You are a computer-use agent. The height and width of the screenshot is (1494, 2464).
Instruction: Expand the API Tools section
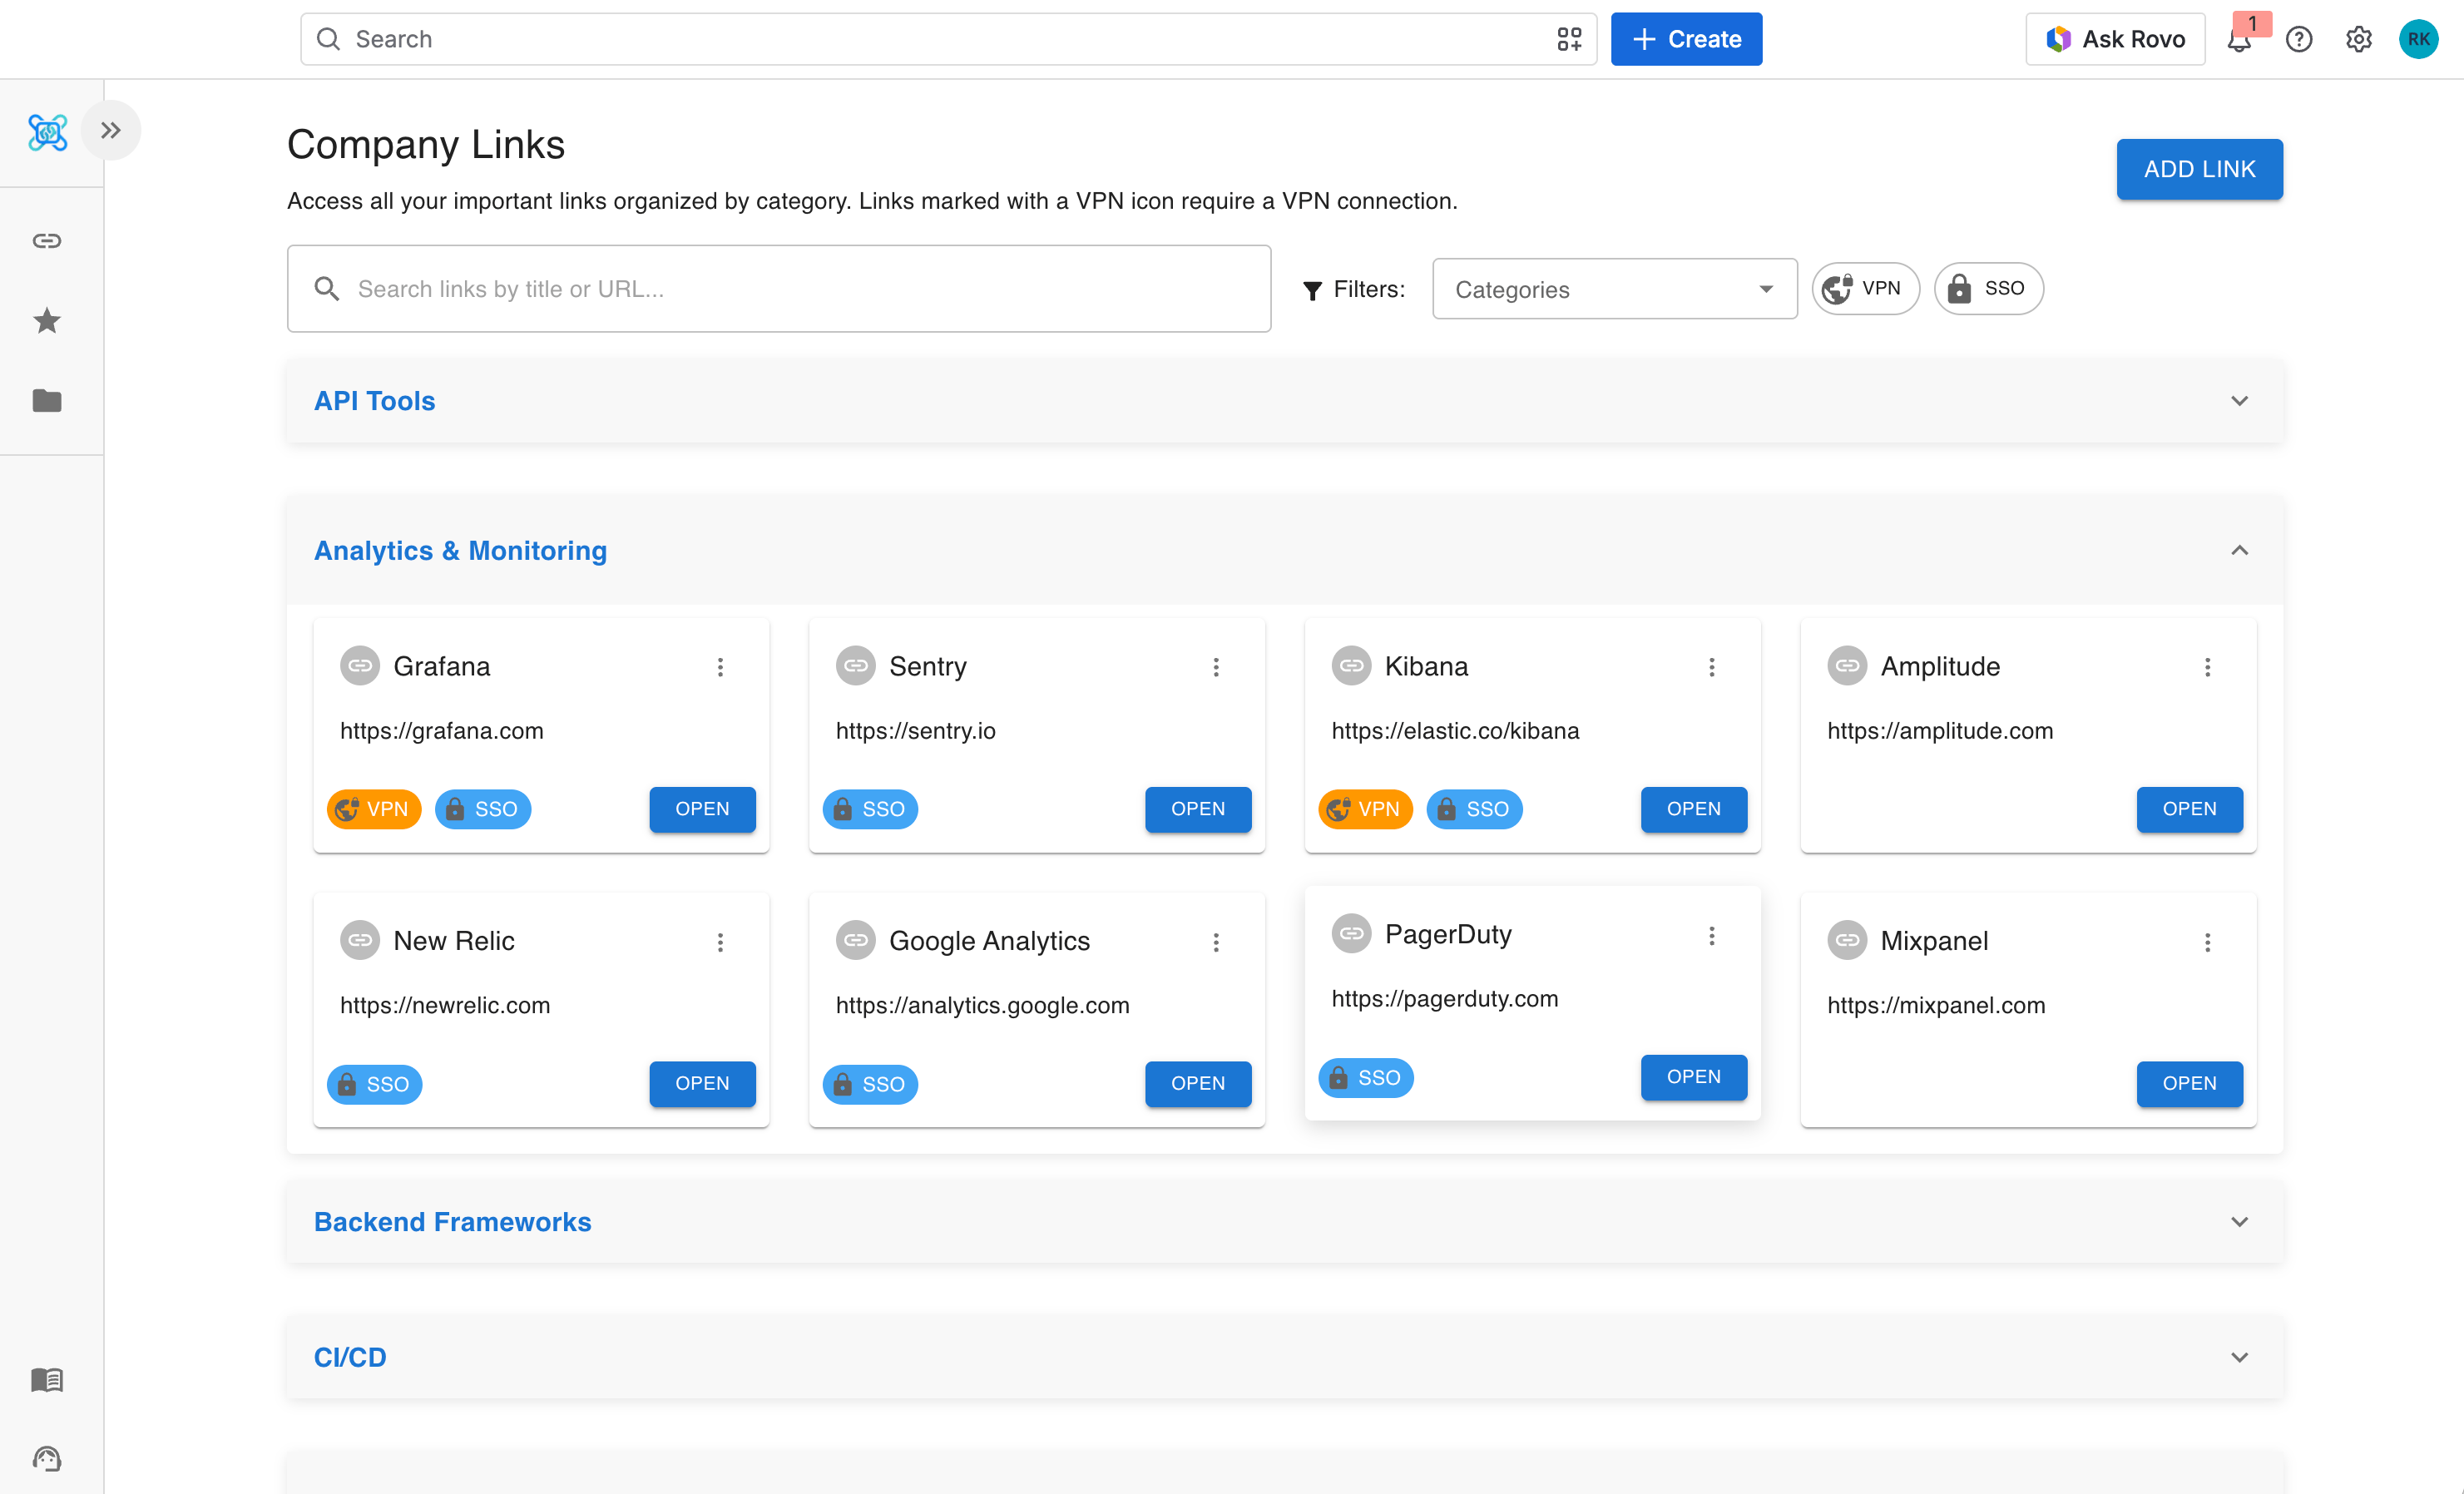(1285, 401)
